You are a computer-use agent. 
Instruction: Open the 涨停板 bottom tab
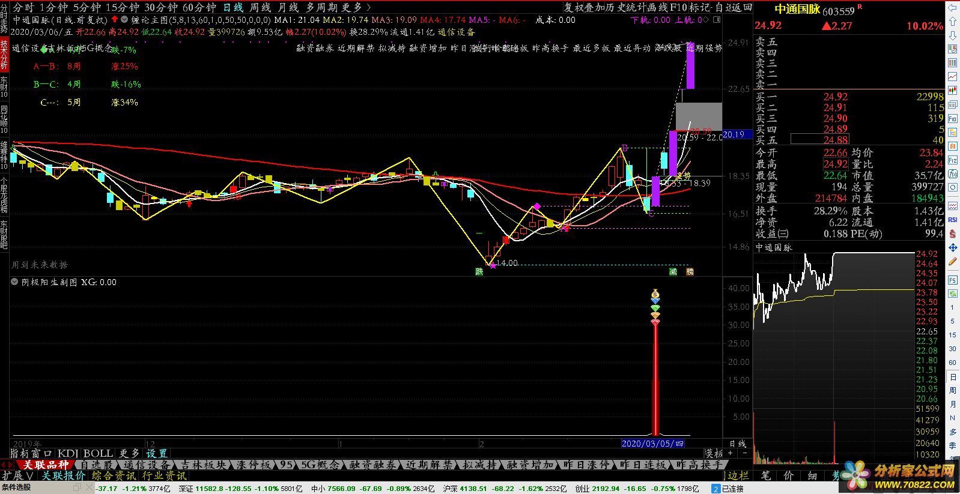[254, 465]
